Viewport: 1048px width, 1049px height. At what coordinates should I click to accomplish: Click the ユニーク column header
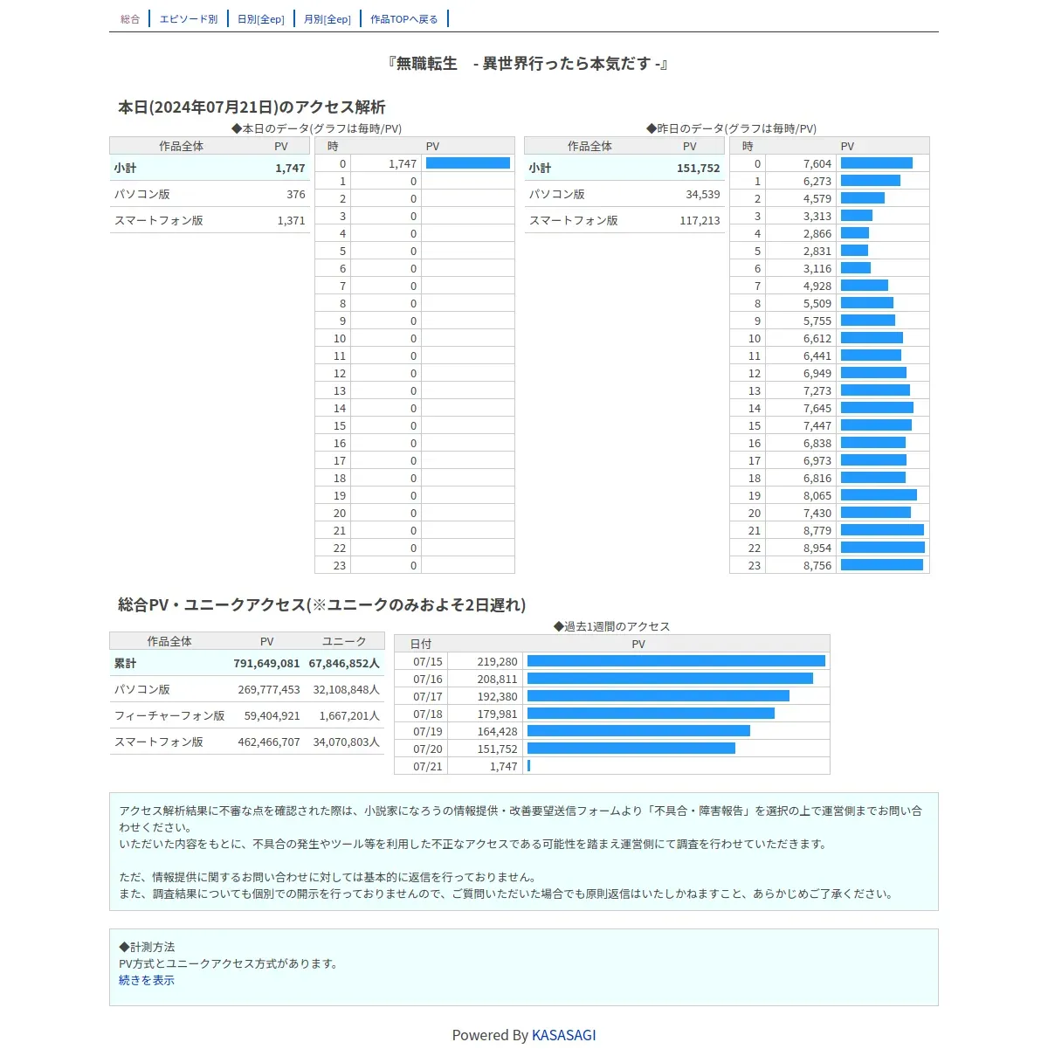pyautogui.click(x=344, y=641)
